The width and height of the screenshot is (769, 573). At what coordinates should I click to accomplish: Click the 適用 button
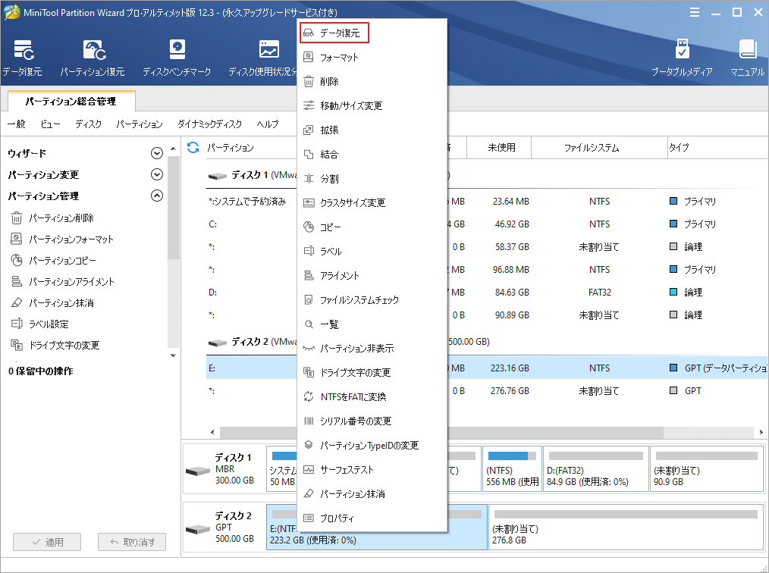(47, 542)
